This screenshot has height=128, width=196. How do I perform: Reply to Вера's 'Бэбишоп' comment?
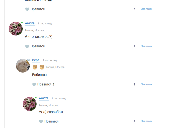147,84
